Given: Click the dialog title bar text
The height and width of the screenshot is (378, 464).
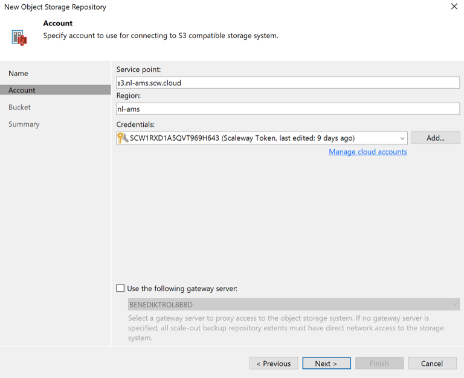Looking at the screenshot, I should 55,7.
